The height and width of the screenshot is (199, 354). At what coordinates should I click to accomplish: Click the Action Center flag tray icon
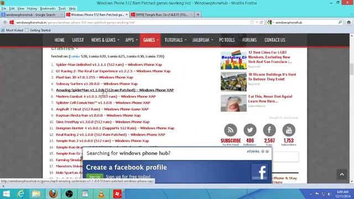(x=317, y=194)
